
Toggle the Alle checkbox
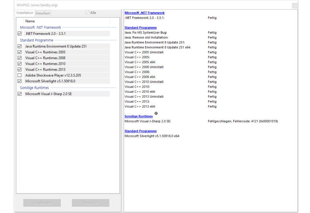point(87,13)
